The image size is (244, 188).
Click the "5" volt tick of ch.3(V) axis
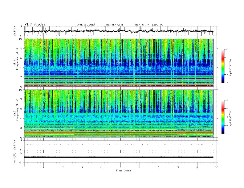click(x=21, y=140)
